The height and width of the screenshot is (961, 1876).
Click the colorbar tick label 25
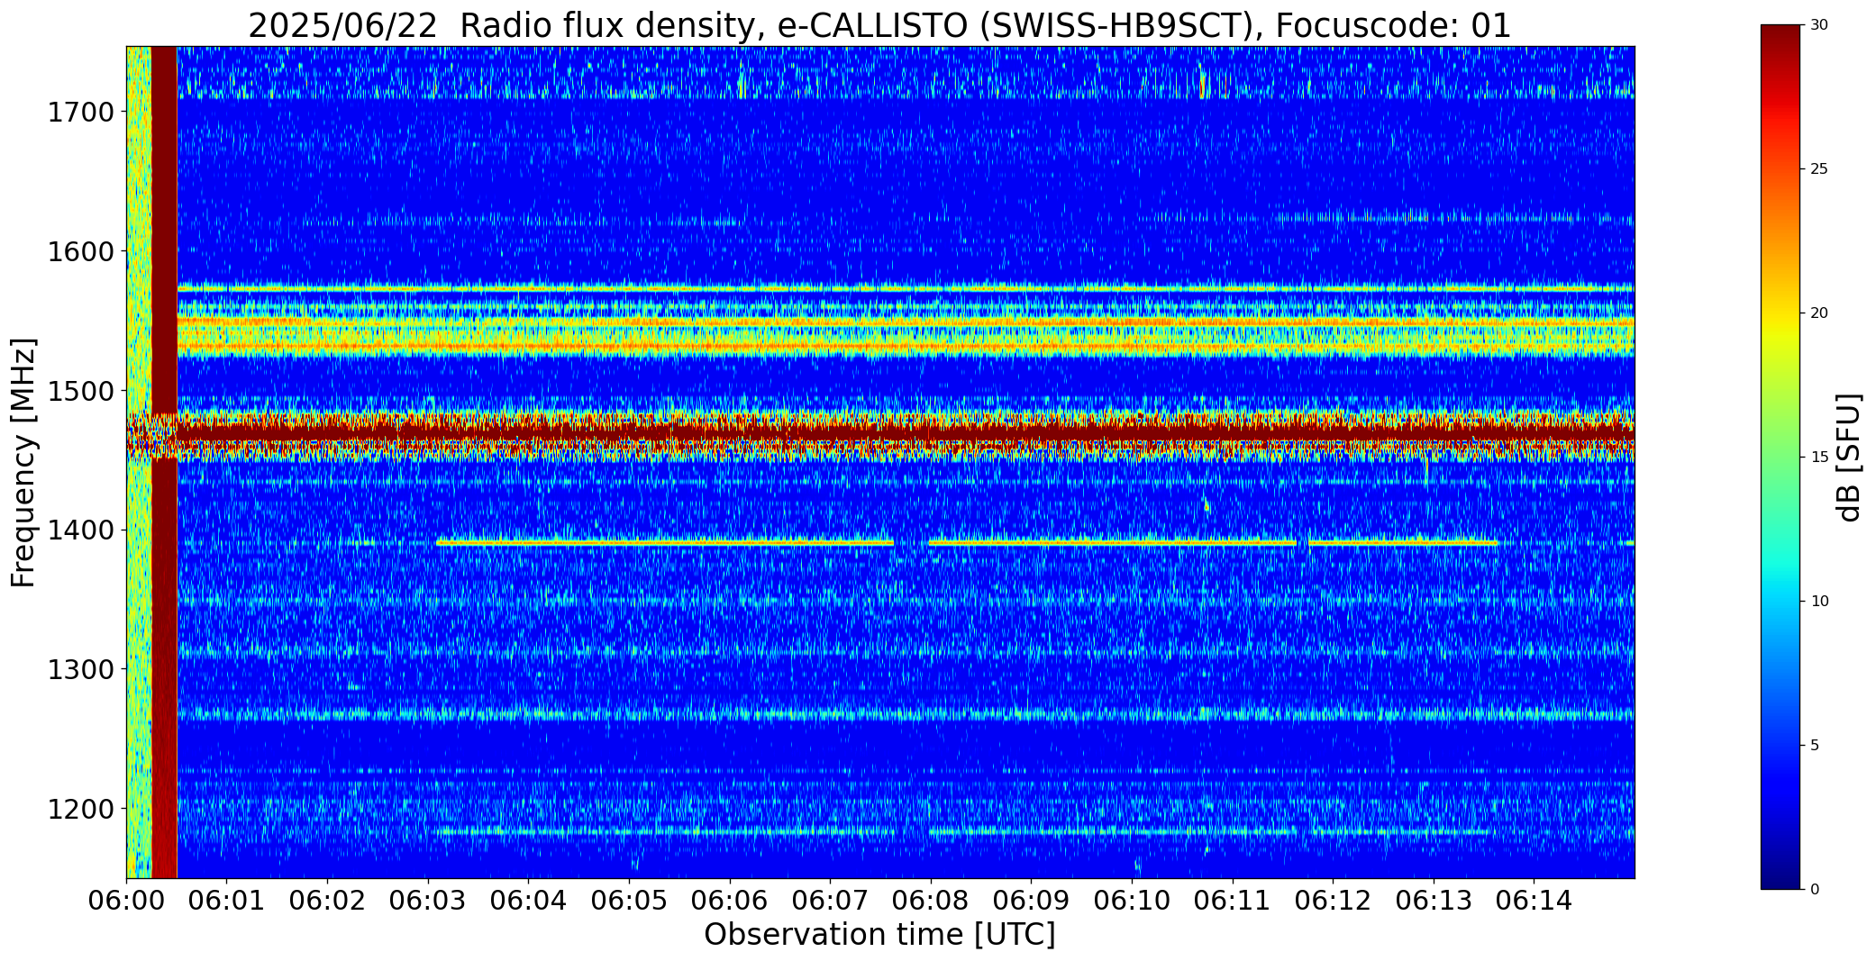tap(1819, 169)
